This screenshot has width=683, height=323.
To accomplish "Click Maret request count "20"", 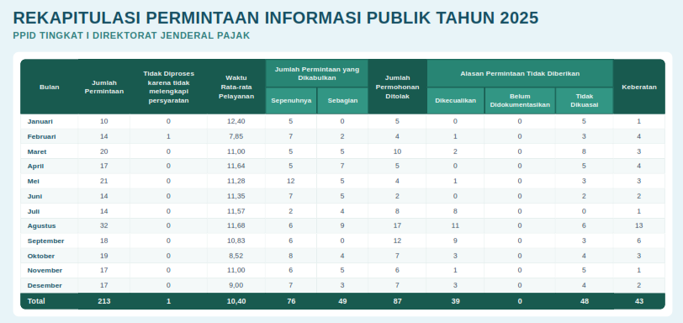I will (x=104, y=152).
